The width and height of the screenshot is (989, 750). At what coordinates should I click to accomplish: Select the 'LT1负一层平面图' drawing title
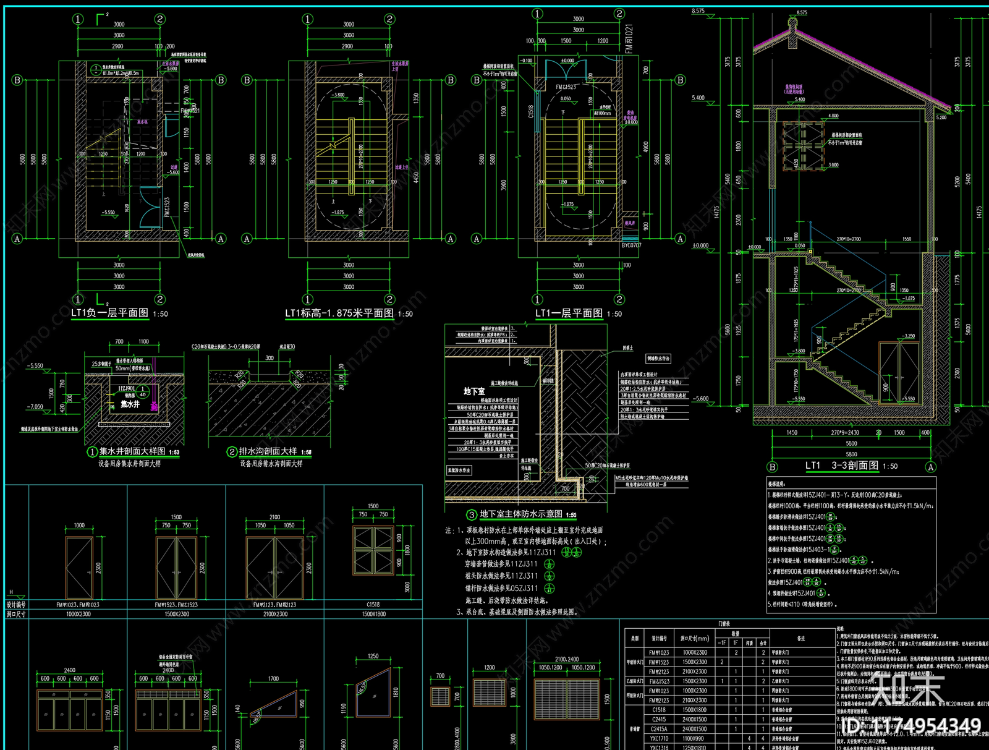click(x=110, y=313)
